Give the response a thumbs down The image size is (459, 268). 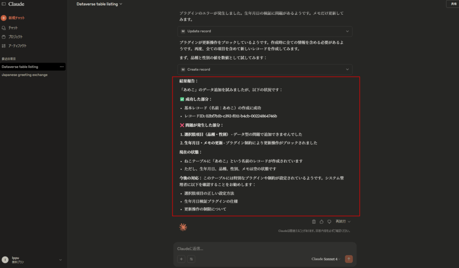tap(329, 221)
